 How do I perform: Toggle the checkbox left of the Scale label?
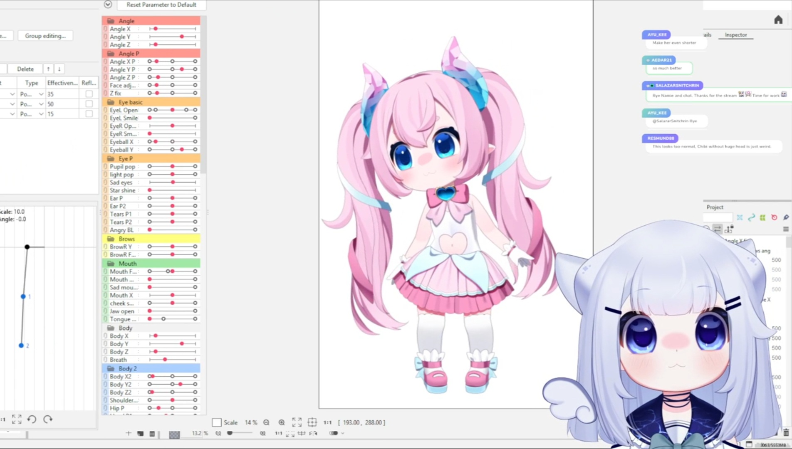[x=217, y=422]
